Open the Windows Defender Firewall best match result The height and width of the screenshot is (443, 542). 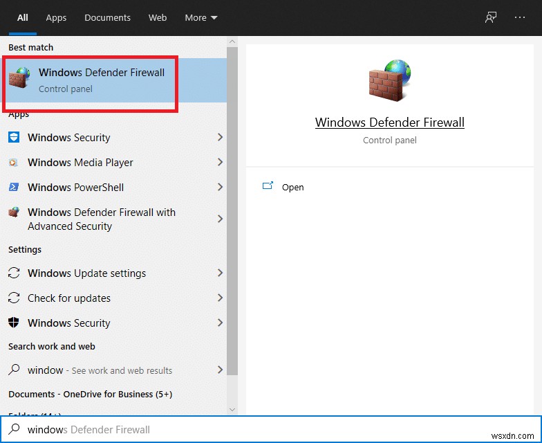point(113,80)
